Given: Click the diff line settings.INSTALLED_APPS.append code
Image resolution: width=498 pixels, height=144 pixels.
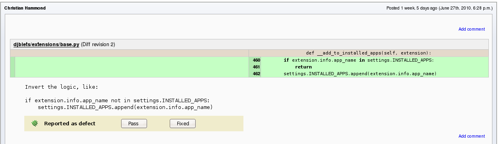Looking at the screenshot, I should pyautogui.click(x=360, y=74).
